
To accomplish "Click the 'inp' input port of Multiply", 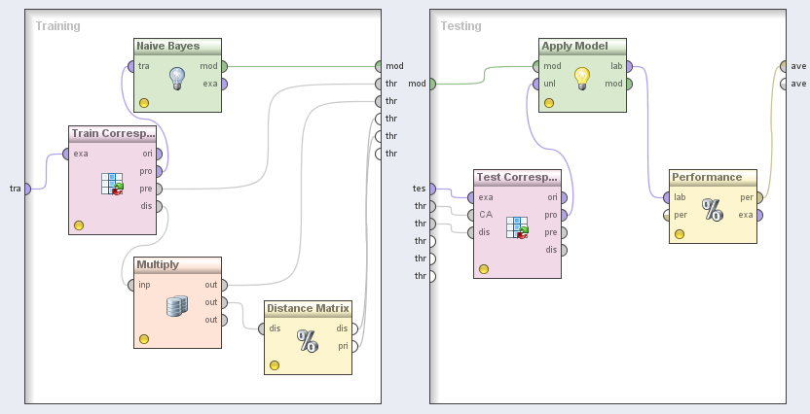I will 129,285.
